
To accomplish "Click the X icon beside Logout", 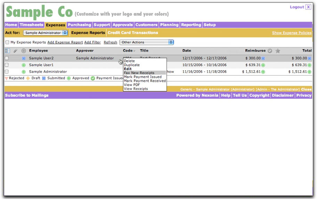I will click(x=308, y=7).
